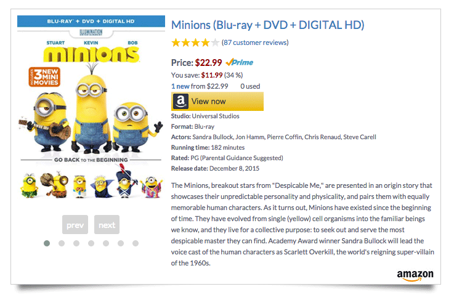Select the fourth carousel pagination dot
The height and width of the screenshot is (300, 454).
91,243
